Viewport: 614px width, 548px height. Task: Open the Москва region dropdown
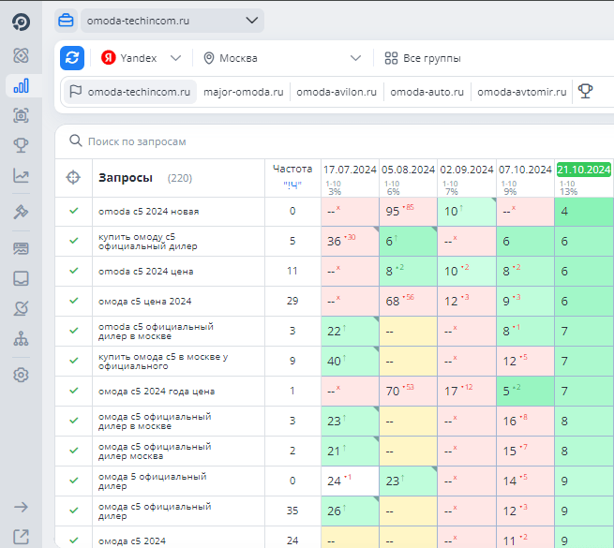[281, 58]
